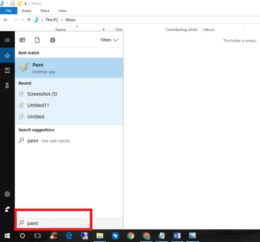Open the recent file named Untitled
Viewport: 260px width, 242px height.
pos(69,116)
